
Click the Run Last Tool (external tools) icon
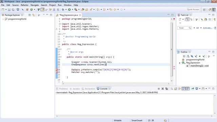click(76, 9)
